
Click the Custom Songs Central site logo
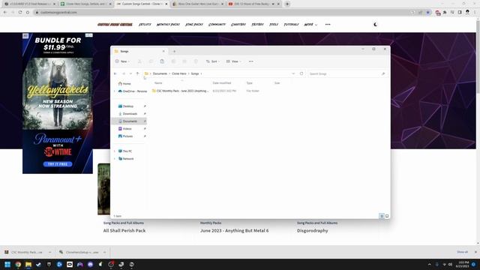115,25
